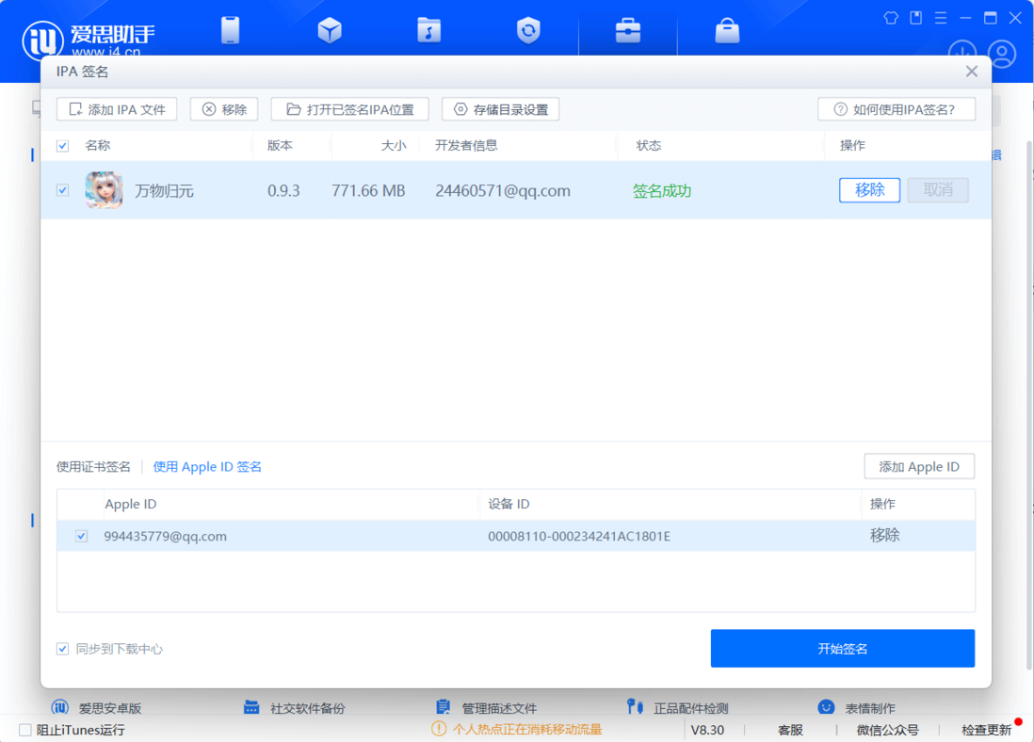
Task: Click 添加 IPA 文件 button
Action: [x=117, y=109]
